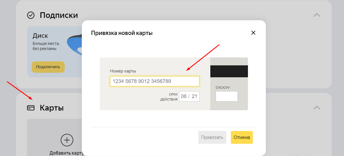Click the plus icon to add card
Screen dimensions: 344x156
(x=67, y=140)
